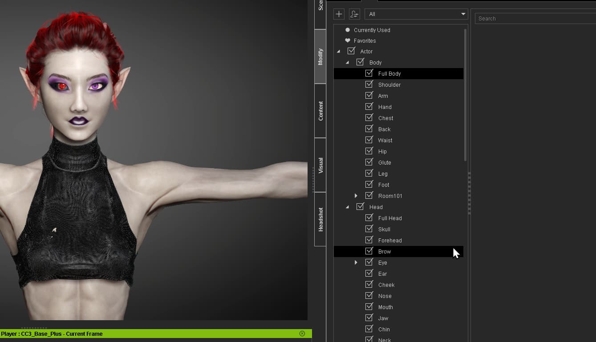Toggle the Full Body checkbox

coord(369,73)
